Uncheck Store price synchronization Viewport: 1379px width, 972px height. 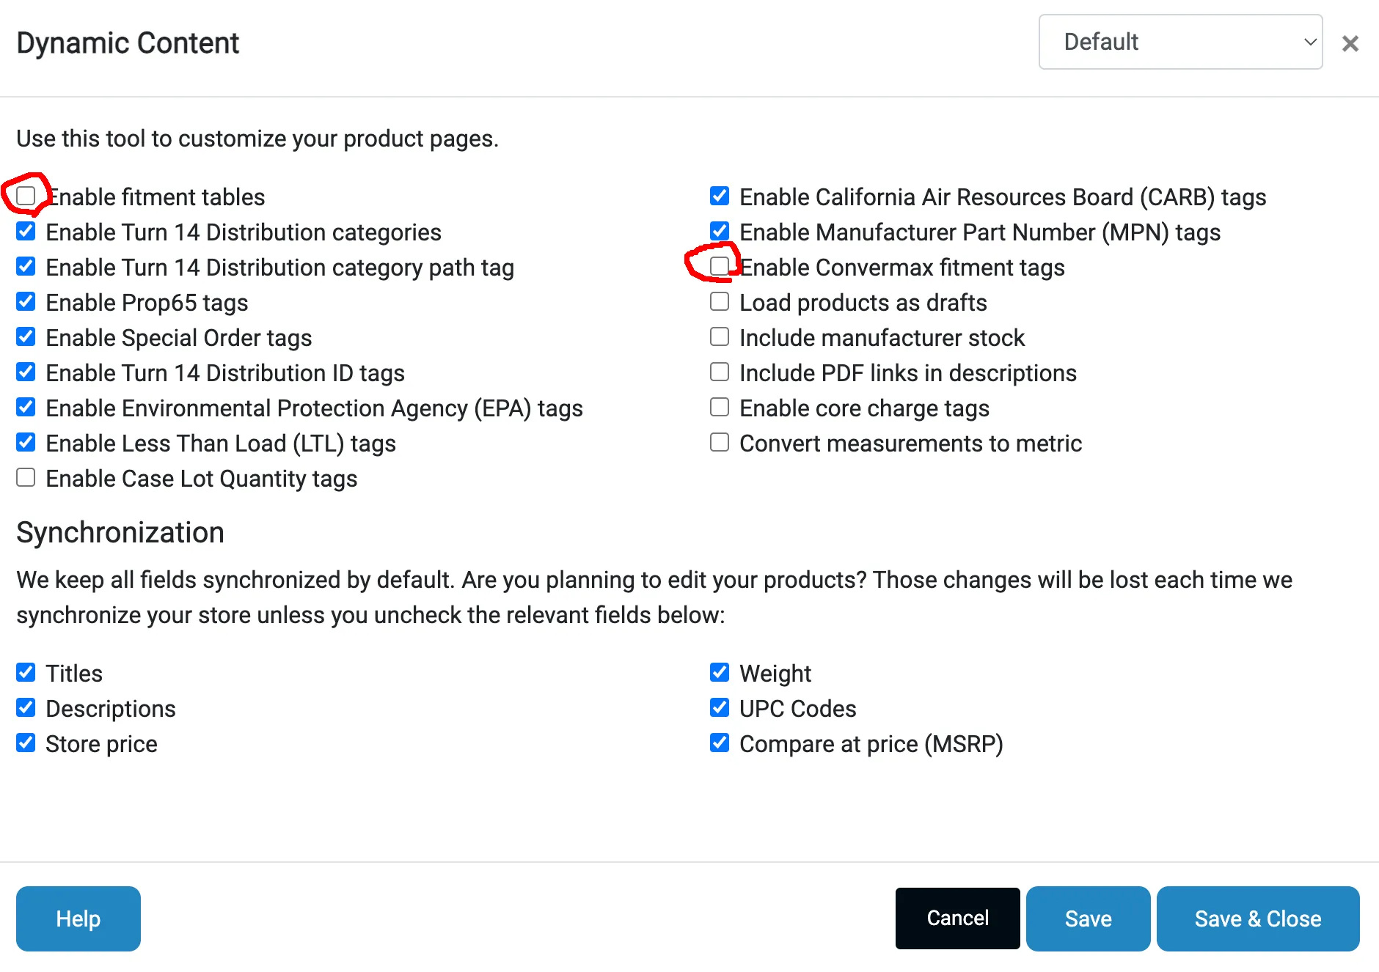[x=26, y=743]
